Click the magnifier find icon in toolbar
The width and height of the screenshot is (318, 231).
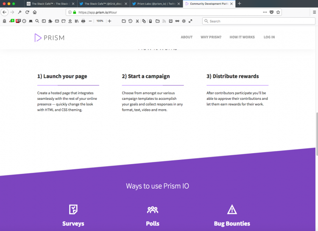(x=37, y=21)
